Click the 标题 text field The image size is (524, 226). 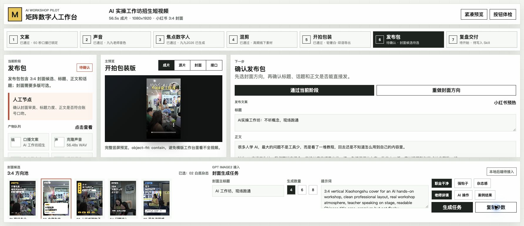pyautogui.click(x=375, y=123)
